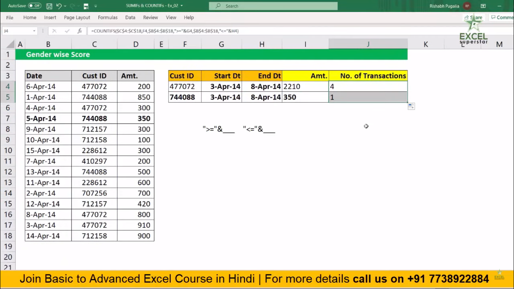
Task: Click the Share button
Action: tap(473, 17)
